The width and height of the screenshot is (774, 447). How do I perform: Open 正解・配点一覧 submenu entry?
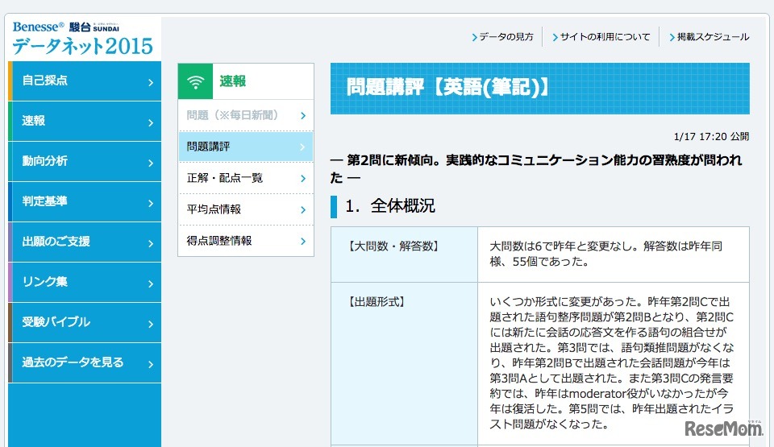point(246,178)
